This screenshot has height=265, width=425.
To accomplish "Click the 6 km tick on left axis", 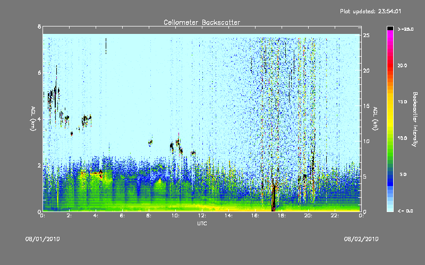I will (39, 73).
